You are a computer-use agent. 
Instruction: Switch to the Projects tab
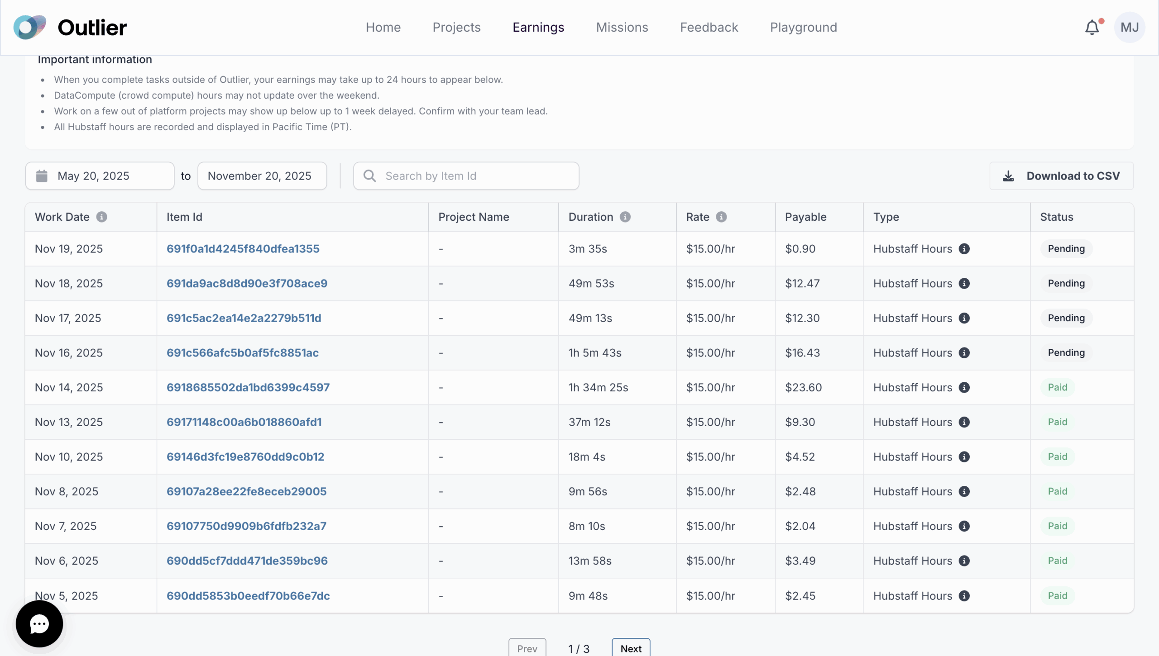point(456,28)
